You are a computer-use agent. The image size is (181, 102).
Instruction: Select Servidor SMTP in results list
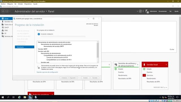[43, 49]
